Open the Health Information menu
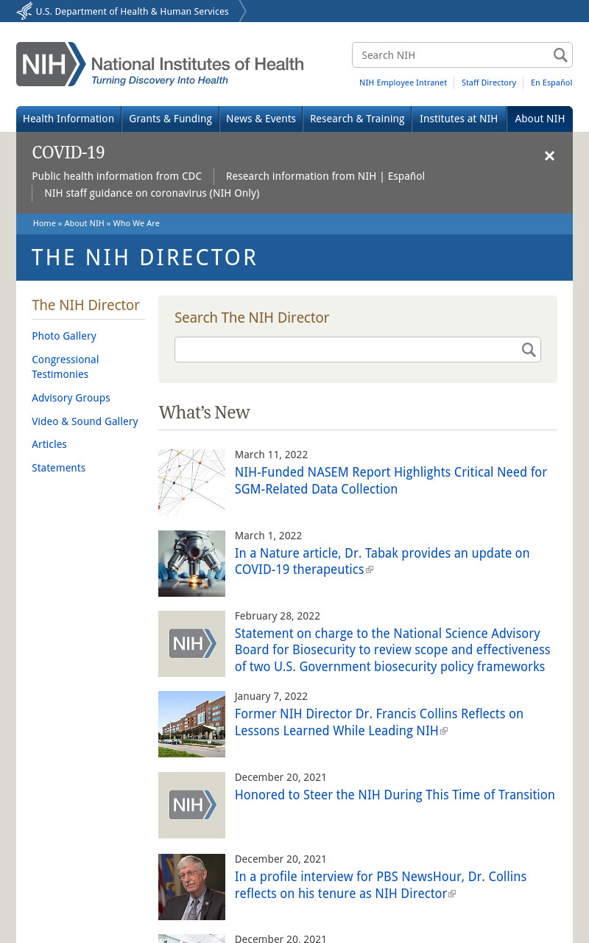The height and width of the screenshot is (943, 589). (x=68, y=119)
